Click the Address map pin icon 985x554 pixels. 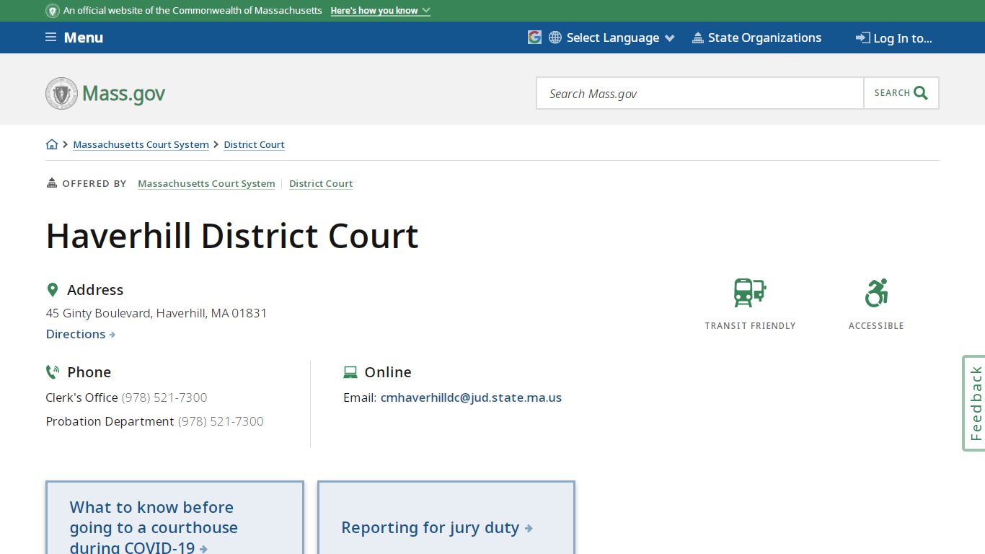pyautogui.click(x=52, y=290)
